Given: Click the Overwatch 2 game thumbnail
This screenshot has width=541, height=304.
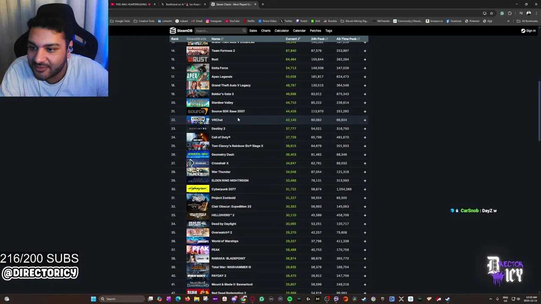Looking at the screenshot, I should pyautogui.click(x=198, y=233).
